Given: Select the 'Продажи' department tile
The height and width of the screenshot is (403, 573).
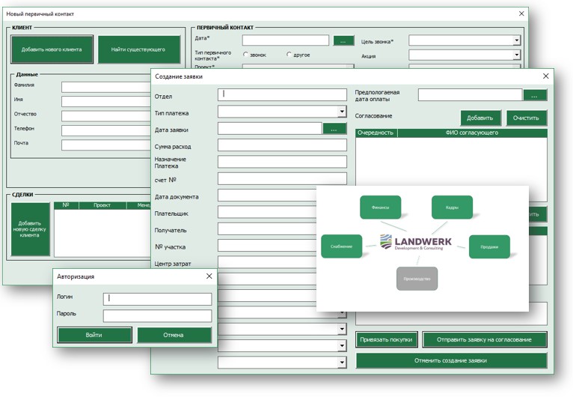Looking at the screenshot, I should point(489,246).
